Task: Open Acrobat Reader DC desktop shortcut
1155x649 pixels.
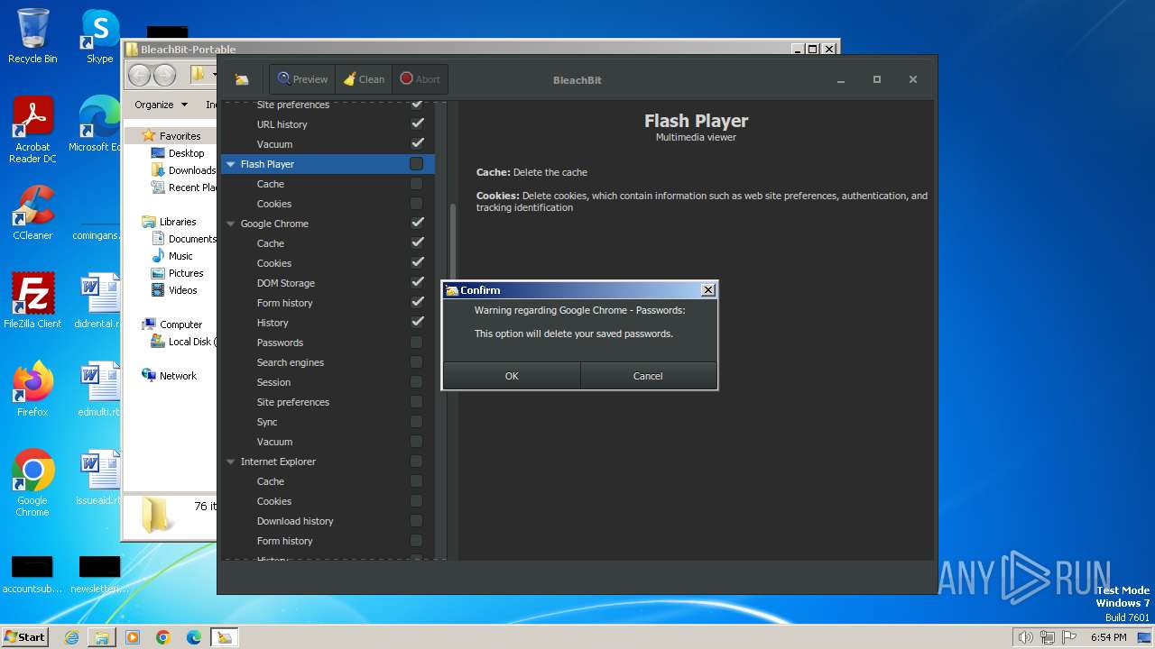Action: pyautogui.click(x=32, y=130)
